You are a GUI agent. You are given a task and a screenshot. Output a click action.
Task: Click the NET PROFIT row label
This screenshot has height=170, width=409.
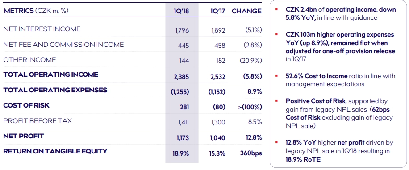[x=24, y=136]
